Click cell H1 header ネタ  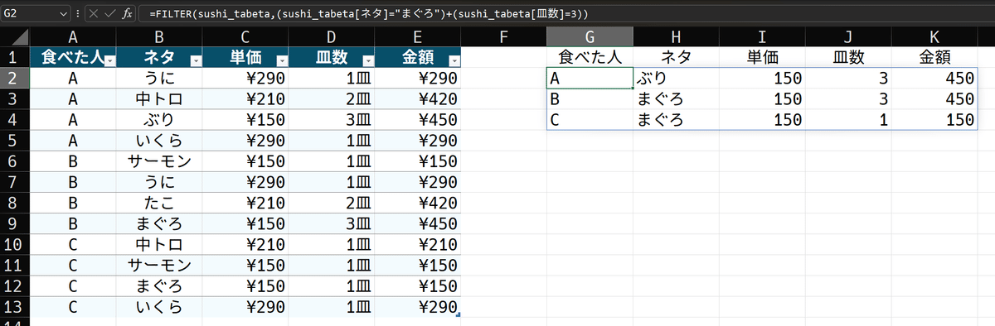pyautogui.click(x=676, y=57)
